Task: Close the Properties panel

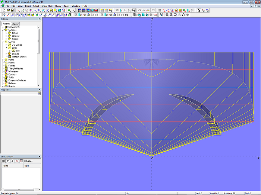Action: pos(40,90)
